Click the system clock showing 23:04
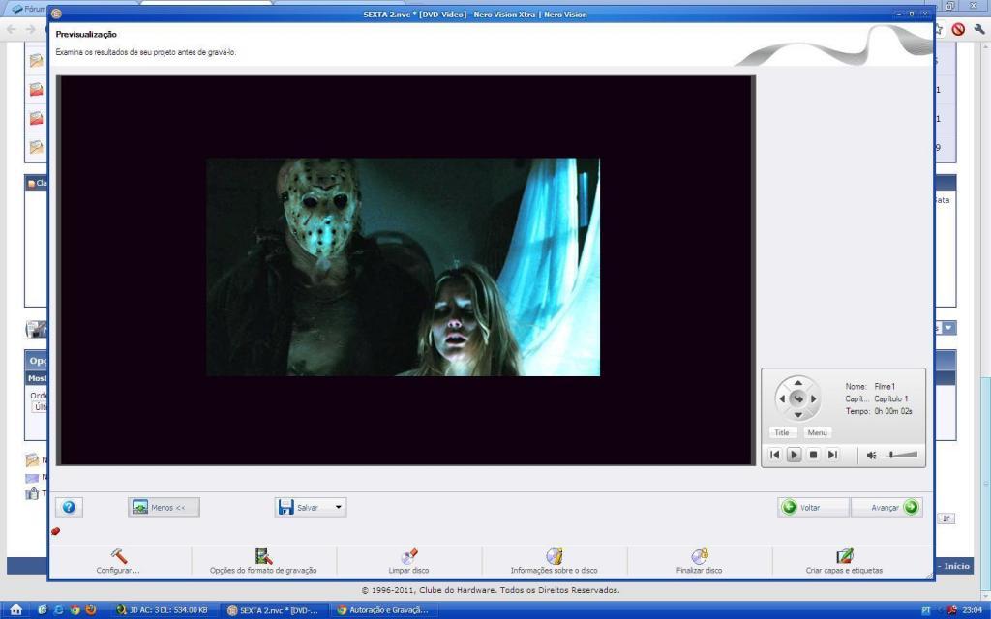This screenshot has height=619, width=991. pos(972,610)
